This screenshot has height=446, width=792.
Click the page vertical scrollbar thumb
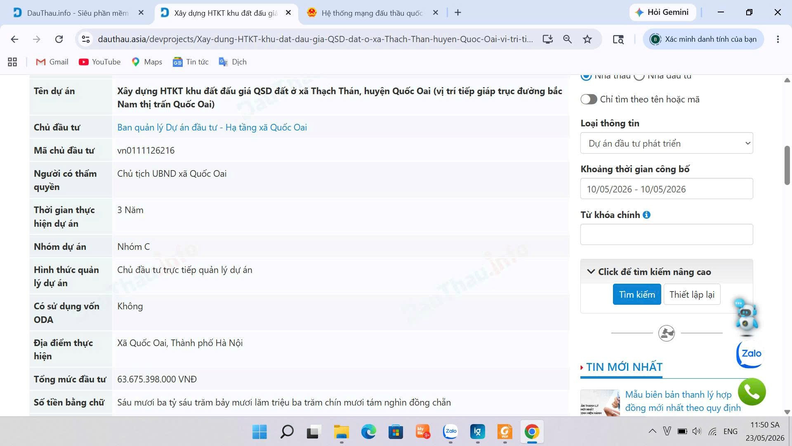pos(787,165)
